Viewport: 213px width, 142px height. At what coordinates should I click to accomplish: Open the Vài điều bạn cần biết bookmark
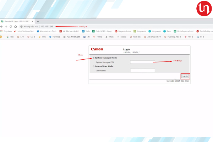coord(69,31)
